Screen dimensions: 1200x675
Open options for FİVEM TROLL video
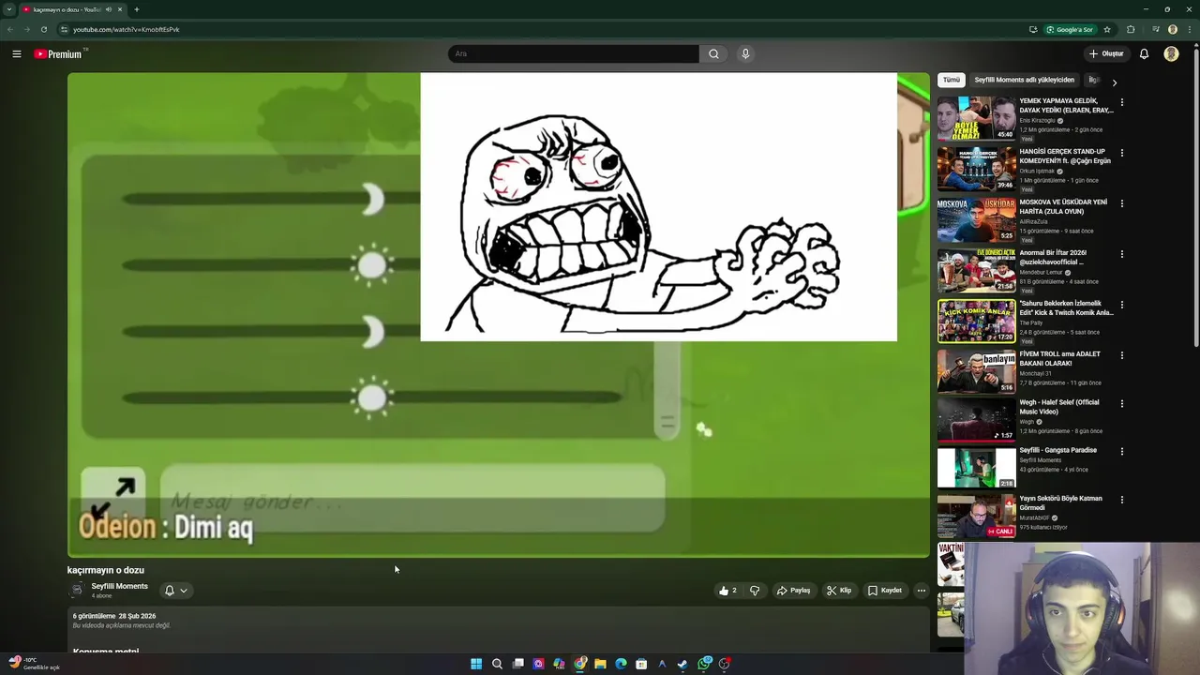pos(1122,355)
